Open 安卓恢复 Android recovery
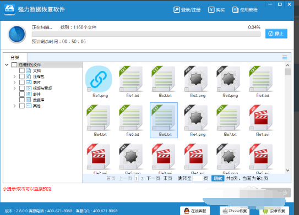The width and height of the screenshot is (299, 215). (x=274, y=211)
